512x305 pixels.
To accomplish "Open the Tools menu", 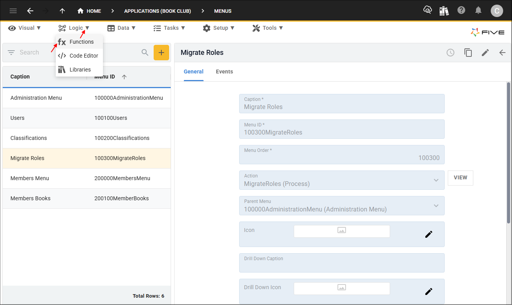I will click(x=268, y=28).
